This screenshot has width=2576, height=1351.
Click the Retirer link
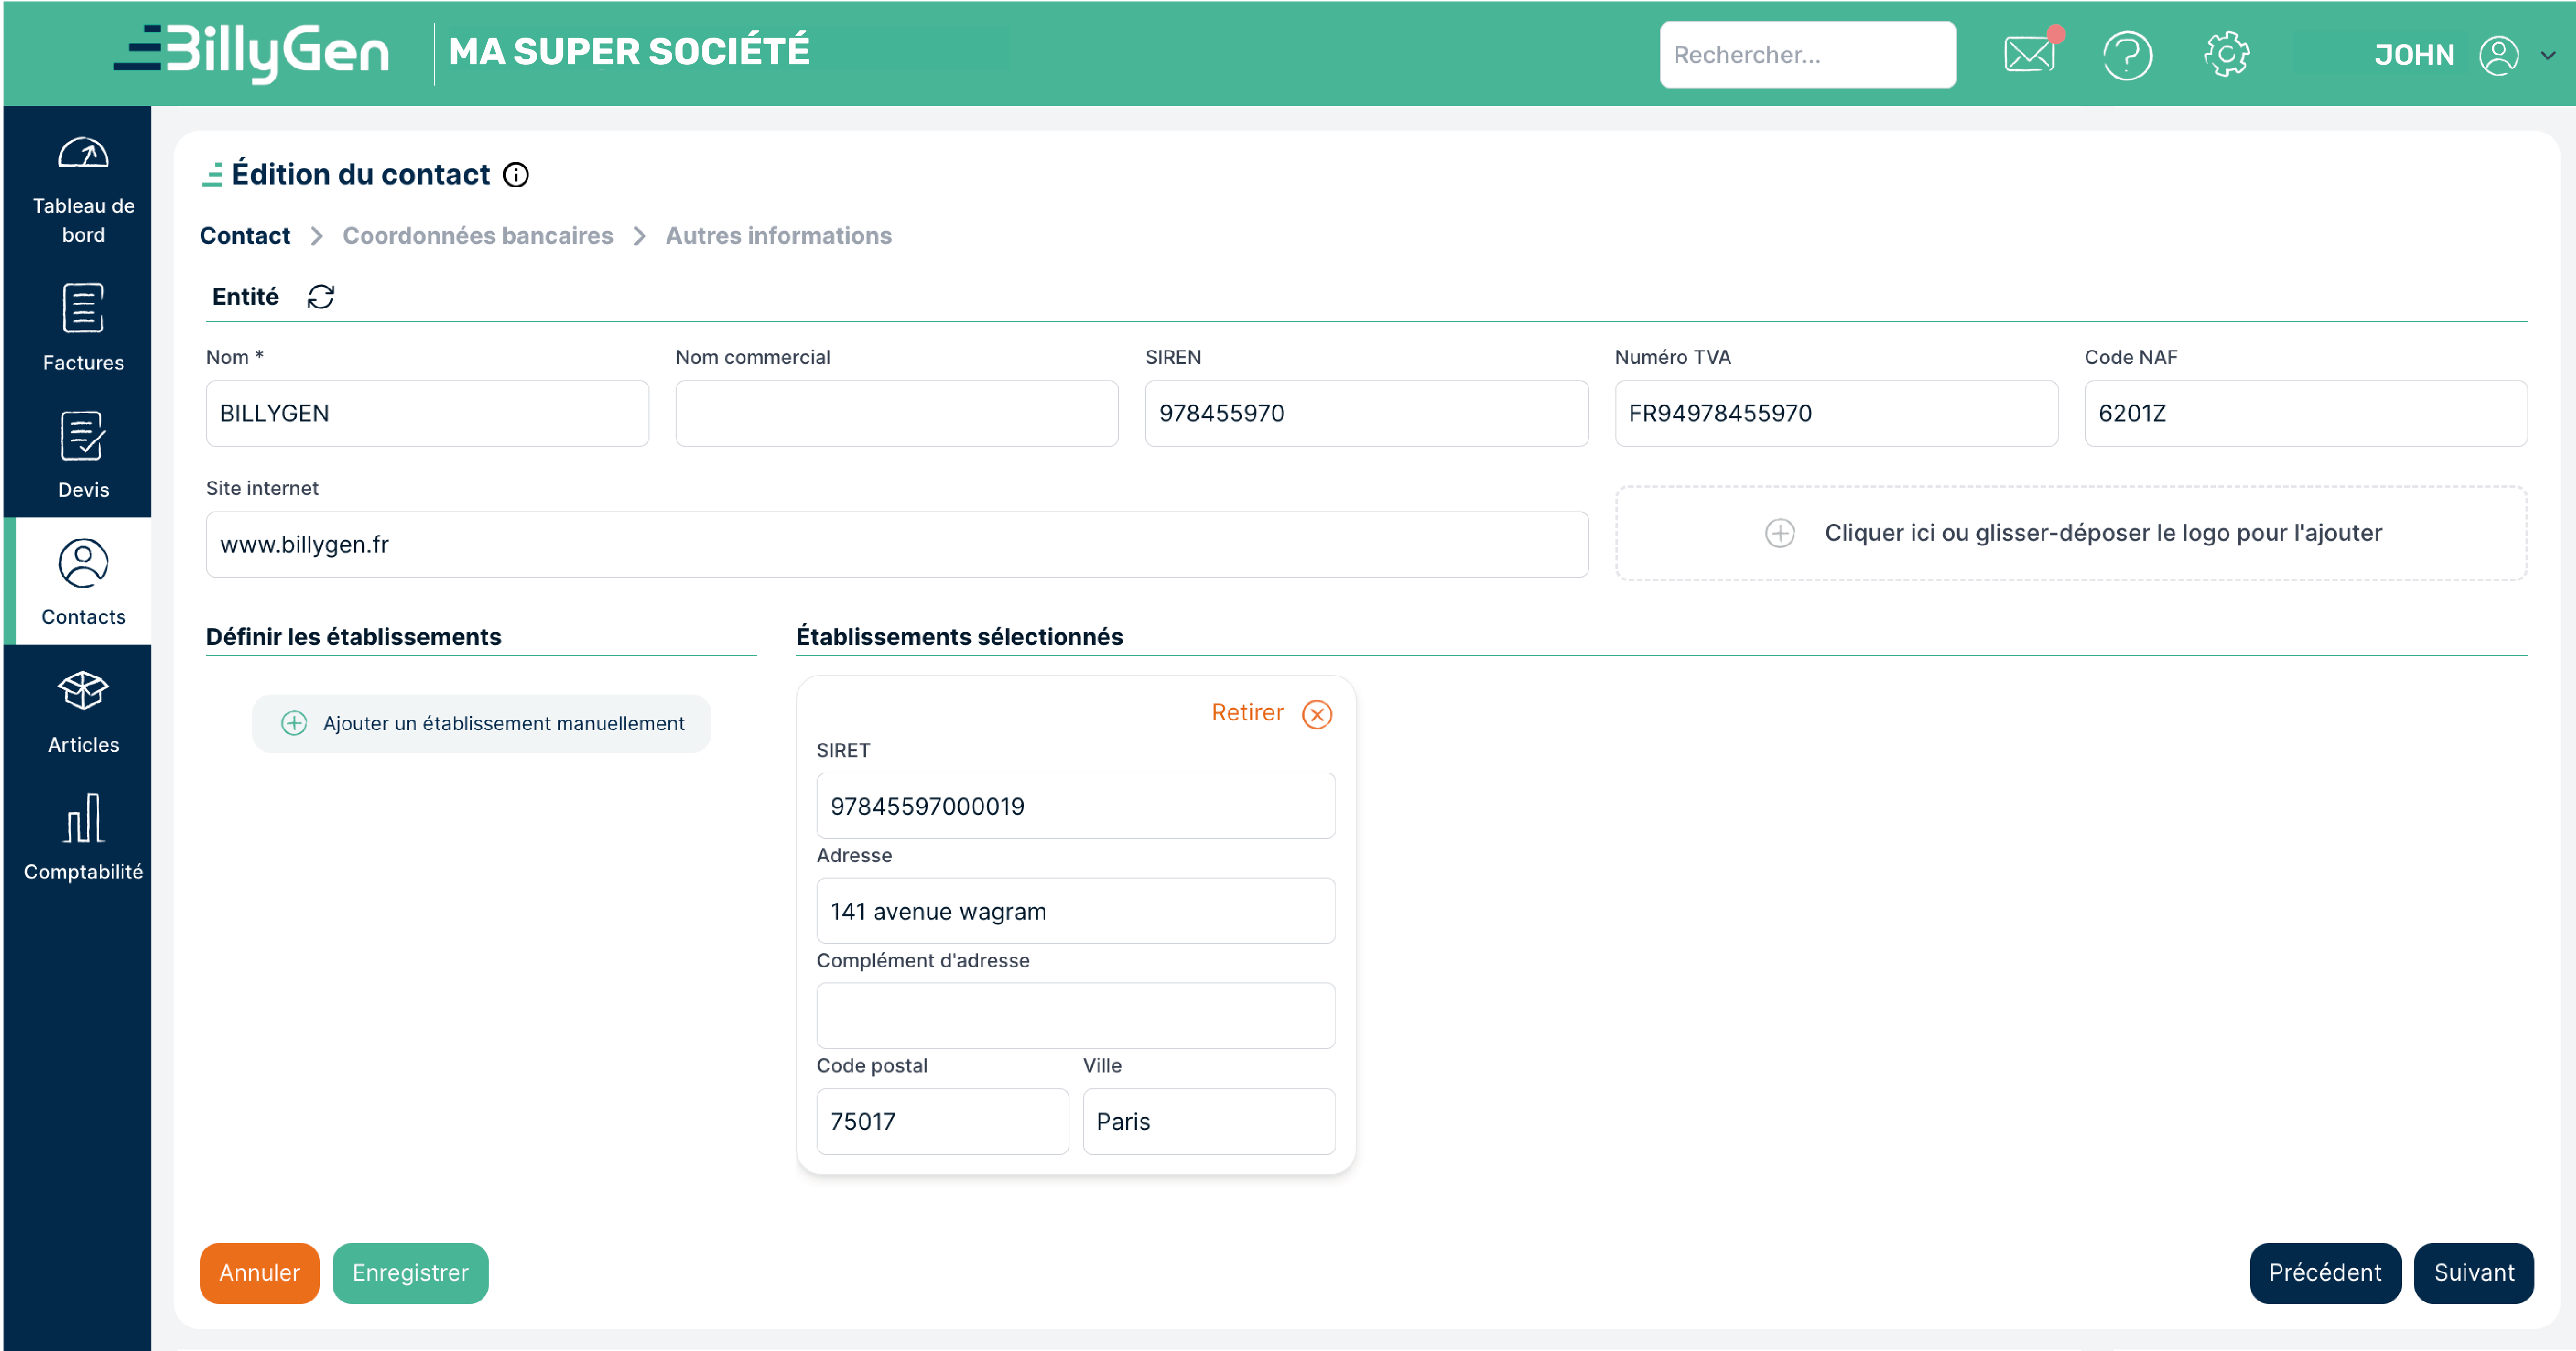click(1247, 712)
